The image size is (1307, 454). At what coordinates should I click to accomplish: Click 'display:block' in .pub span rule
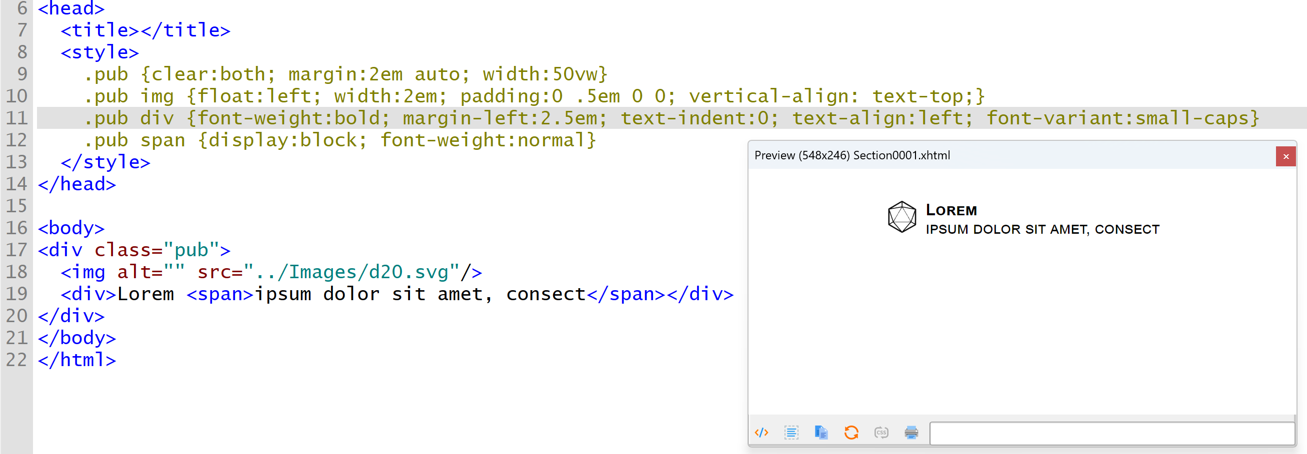click(x=282, y=140)
